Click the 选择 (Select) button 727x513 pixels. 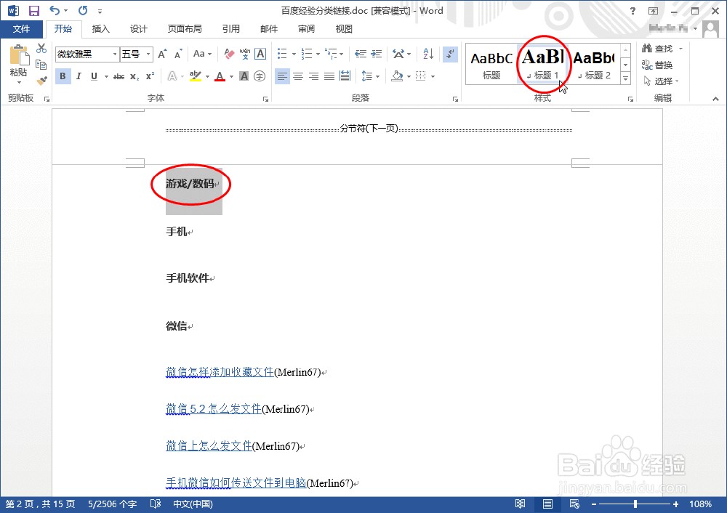click(x=661, y=81)
